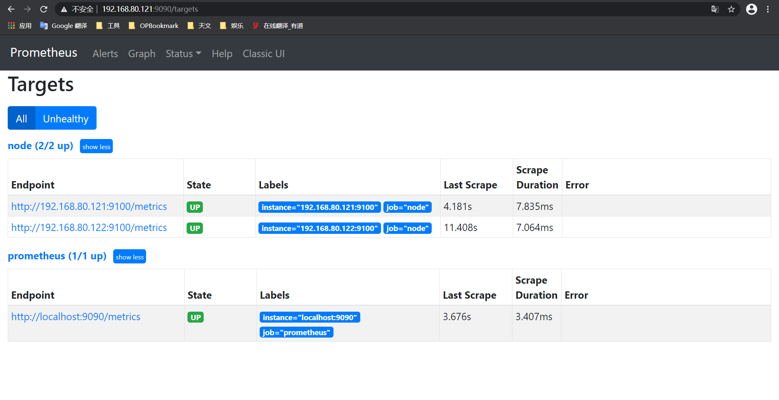779x400 pixels.
Task: Click the 3.407ms scrape duration value
Action: coord(534,317)
